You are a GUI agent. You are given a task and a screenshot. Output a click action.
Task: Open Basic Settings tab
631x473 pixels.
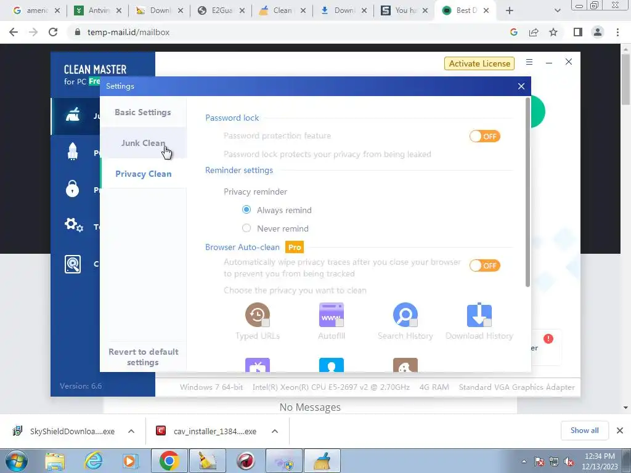[143, 112]
